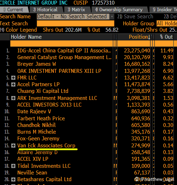
Task: Expand Tidal Investments LLC row
Action: pyautogui.click(x=13, y=166)
